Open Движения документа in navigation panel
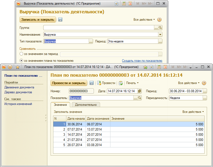Screen dimensions: 213x167 click(19, 87)
